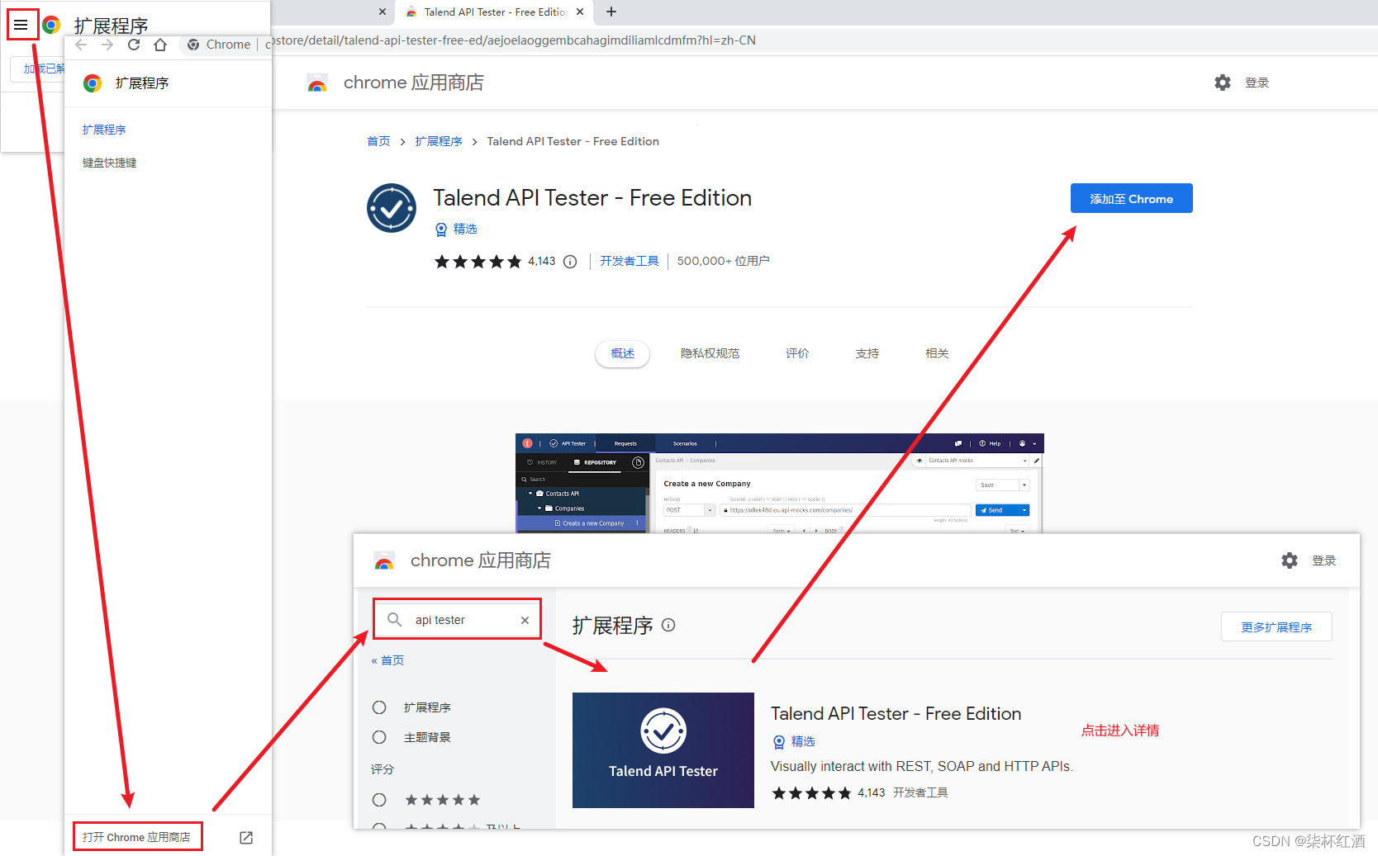This screenshot has height=856, width=1378.
Task: Click 扩展程序 breadcrumb link
Action: click(x=439, y=141)
